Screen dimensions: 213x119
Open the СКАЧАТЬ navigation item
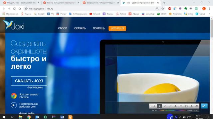80,28
